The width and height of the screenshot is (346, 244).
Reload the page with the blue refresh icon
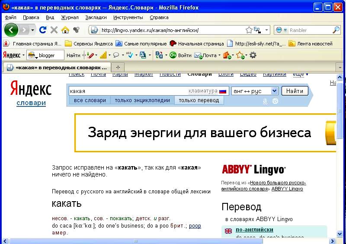[42, 29]
